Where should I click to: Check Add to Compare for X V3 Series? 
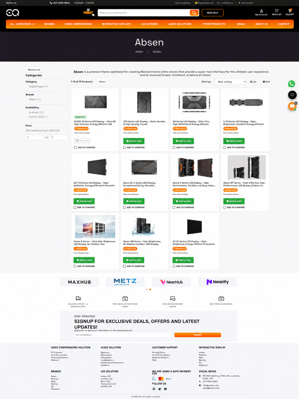point(225,147)
